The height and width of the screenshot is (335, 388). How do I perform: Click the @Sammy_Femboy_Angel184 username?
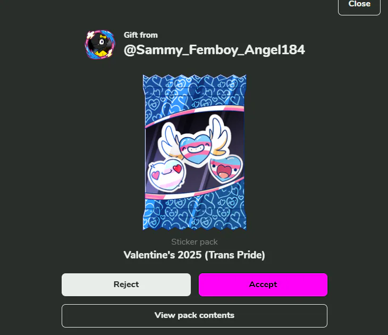214,50
